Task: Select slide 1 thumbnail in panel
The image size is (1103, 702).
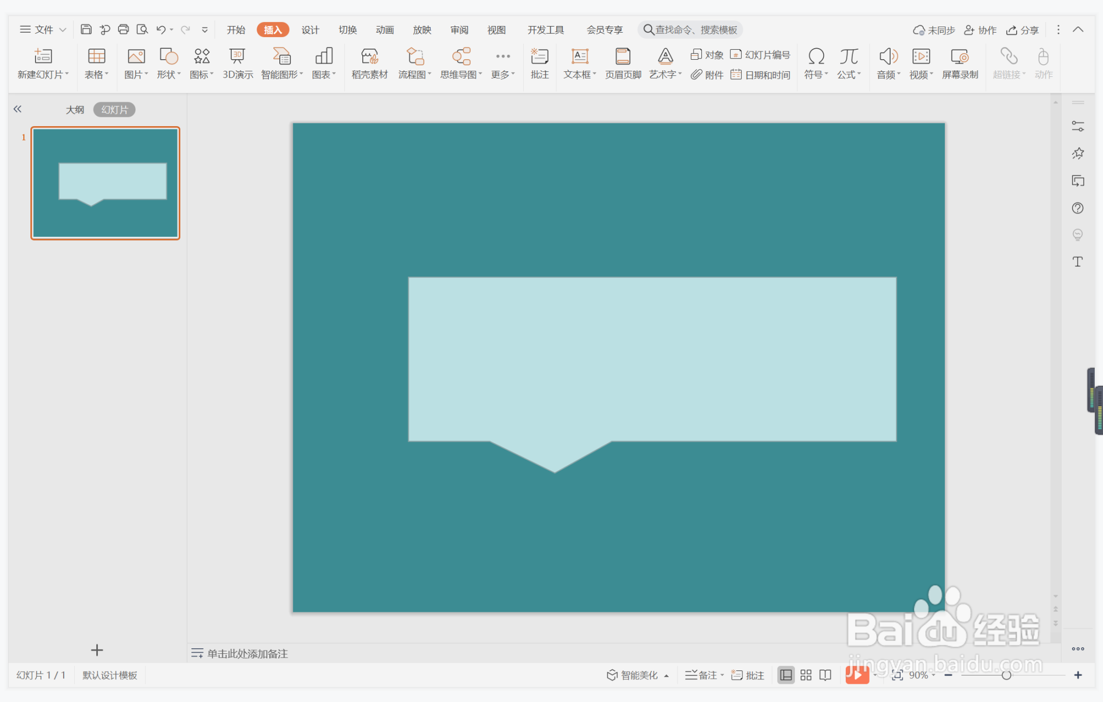Action: [x=105, y=183]
